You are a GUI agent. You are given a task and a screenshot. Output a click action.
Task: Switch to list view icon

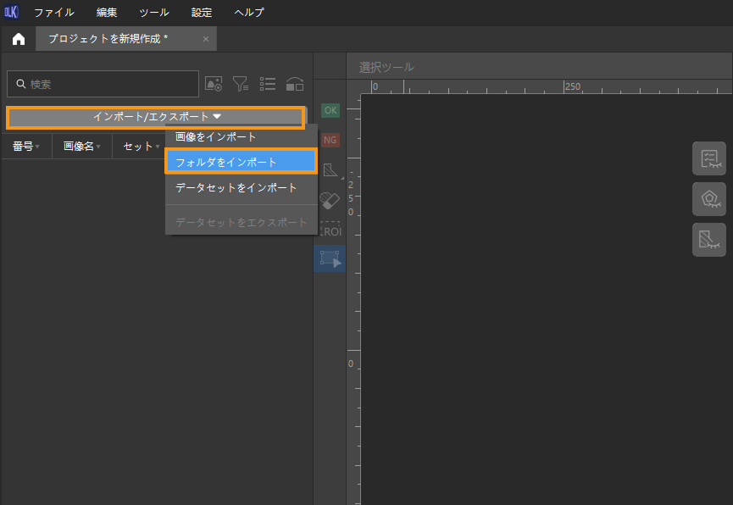click(268, 84)
